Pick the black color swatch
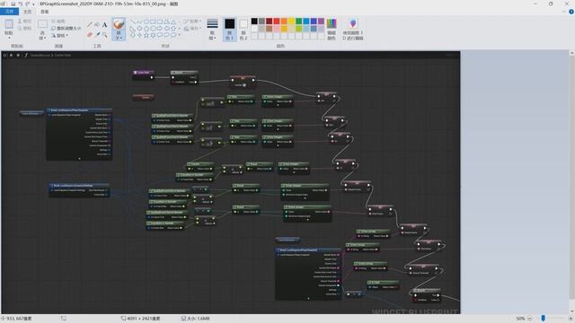Image resolution: width=575 pixels, height=323 pixels. pos(254,22)
